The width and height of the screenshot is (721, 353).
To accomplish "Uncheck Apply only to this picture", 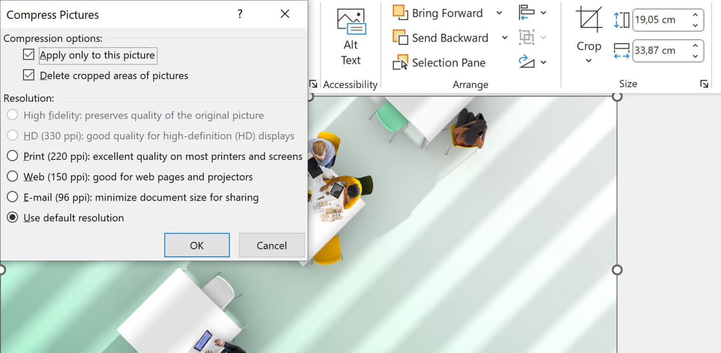I will [x=28, y=55].
